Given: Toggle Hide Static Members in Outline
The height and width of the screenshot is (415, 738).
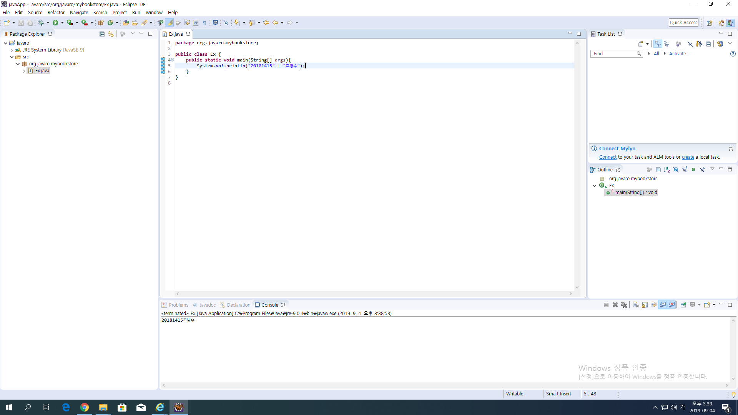Looking at the screenshot, I should pos(685,169).
